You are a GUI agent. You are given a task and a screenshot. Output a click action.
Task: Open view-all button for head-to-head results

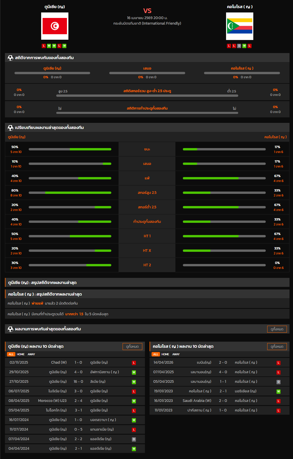click(x=277, y=329)
